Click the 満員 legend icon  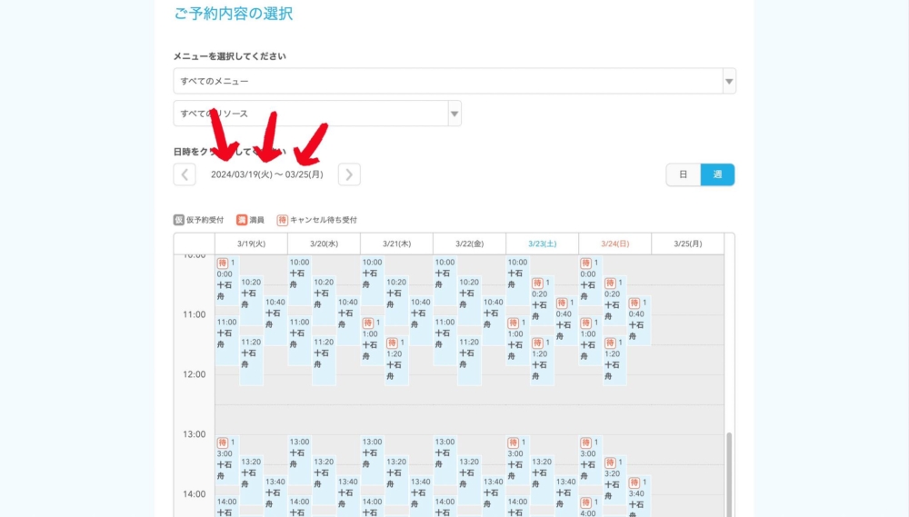click(242, 220)
